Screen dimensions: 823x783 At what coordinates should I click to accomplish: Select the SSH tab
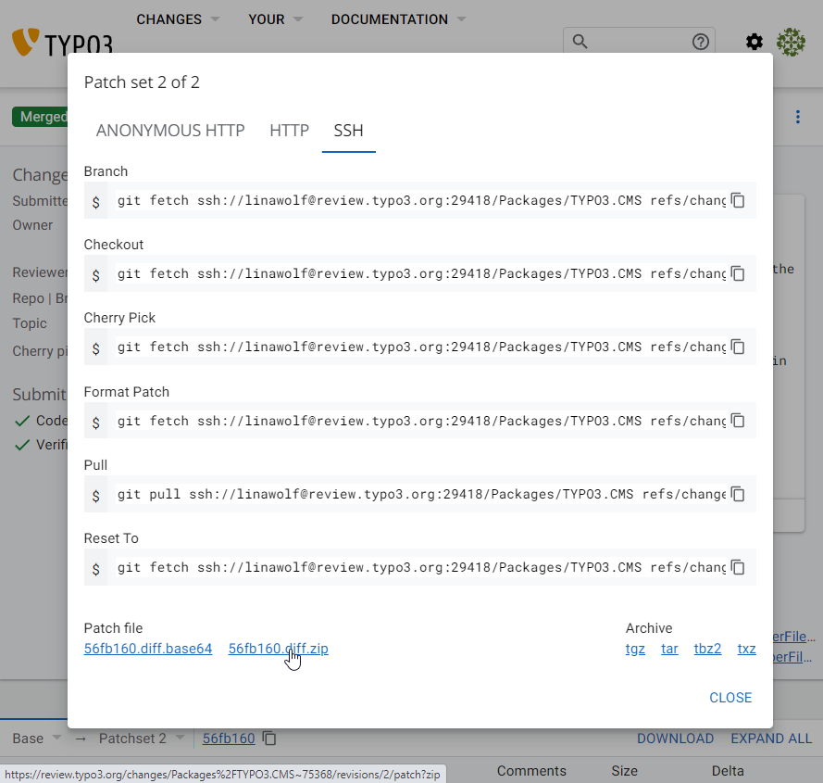click(348, 131)
